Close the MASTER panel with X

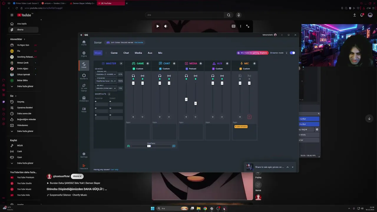(121, 63)
